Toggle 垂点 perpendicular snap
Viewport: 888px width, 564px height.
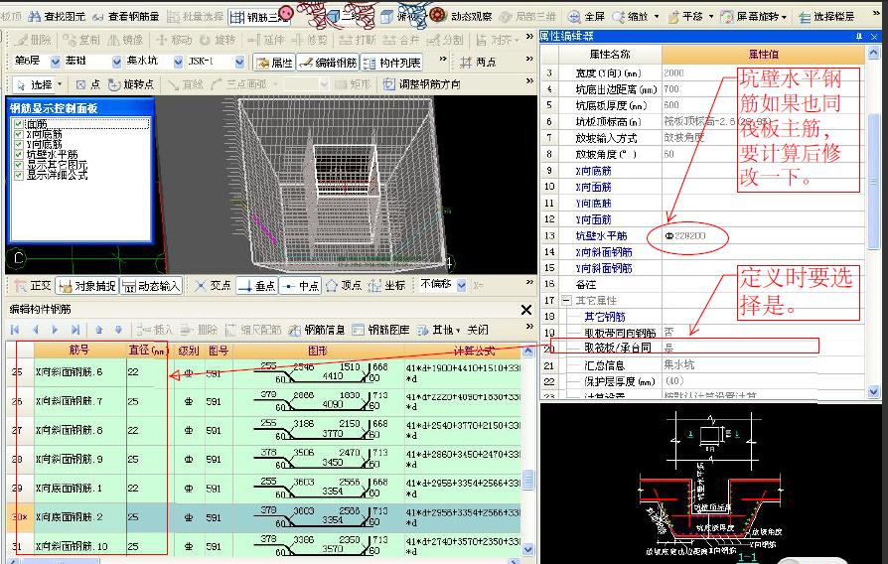click(256, 285)
